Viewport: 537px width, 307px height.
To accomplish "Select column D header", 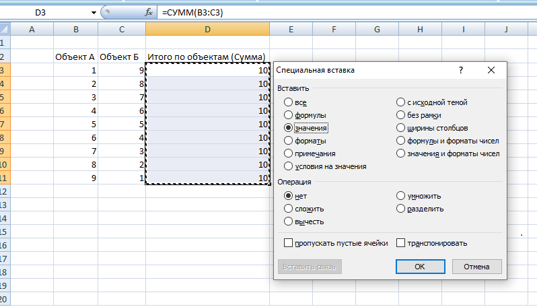I will [x=207, y=29].
